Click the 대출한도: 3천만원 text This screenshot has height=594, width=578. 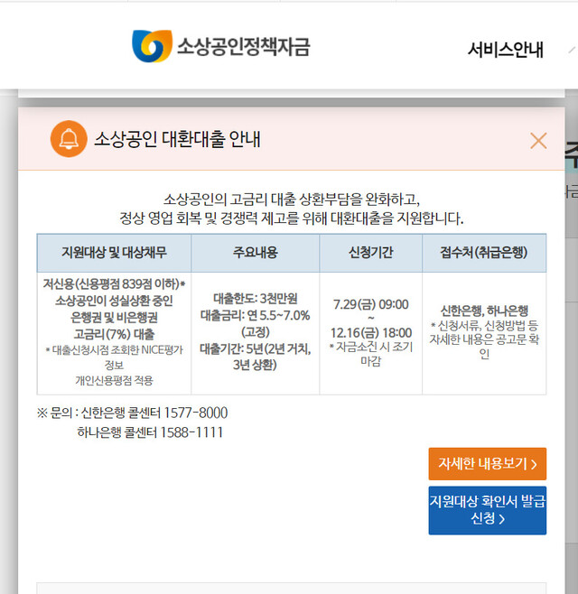(x=255, y=298)
